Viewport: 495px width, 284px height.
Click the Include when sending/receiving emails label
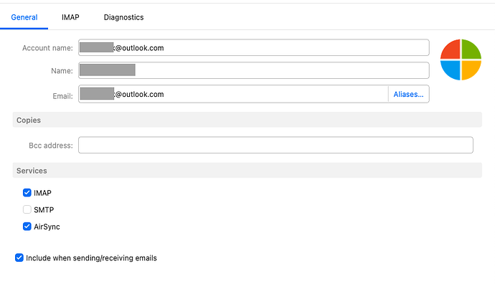[x=91, y=258]
